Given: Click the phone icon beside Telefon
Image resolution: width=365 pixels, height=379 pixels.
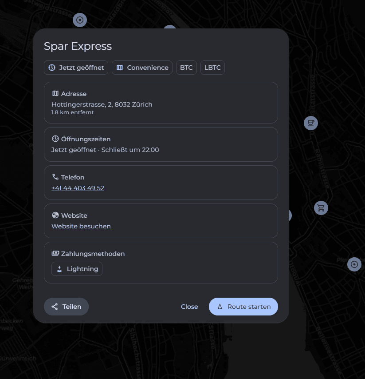Looking at the screenshot, I should point(55,177).
